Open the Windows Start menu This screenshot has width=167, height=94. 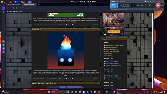(49, 92)
